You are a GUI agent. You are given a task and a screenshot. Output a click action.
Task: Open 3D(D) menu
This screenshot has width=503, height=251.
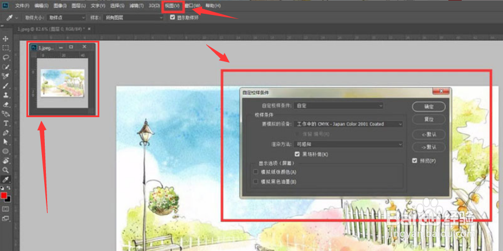[154, 6]
